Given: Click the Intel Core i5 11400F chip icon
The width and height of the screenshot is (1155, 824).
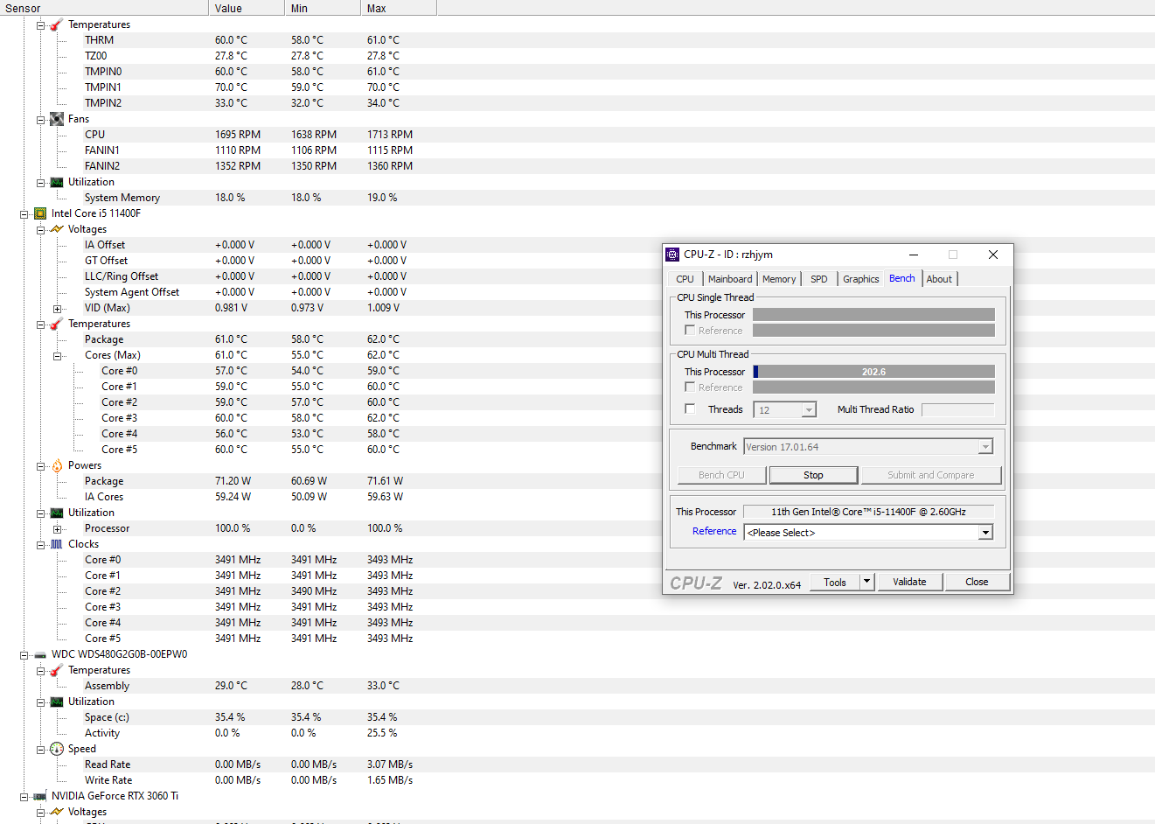Looking at the screenshot, I should coord(40,213).
